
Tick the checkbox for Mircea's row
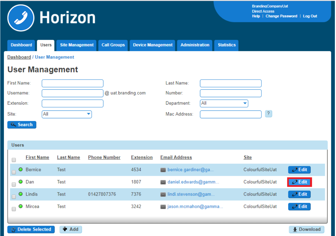click(x=14, y=209)
